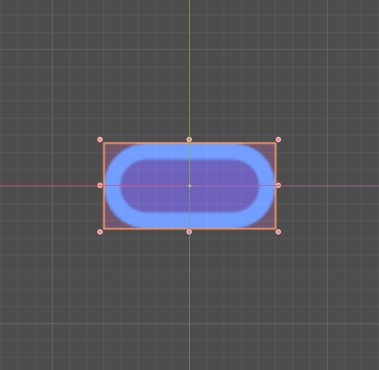
Task: Click the sprite's transparent top-left corner region
Action: [109, 148]
